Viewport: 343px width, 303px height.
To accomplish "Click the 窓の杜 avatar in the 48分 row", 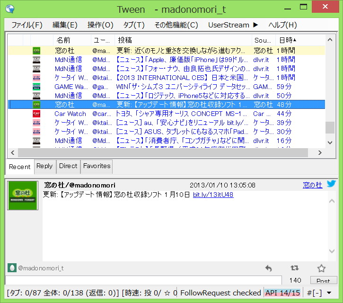I will pyautogui.click(x=36, y=105).
